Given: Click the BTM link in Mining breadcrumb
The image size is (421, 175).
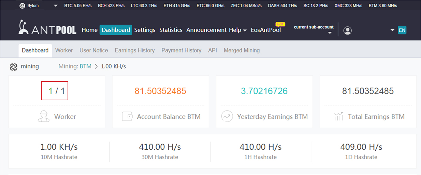Looking at the screenshot, I should pyautogui.click(x=86, y=66).
